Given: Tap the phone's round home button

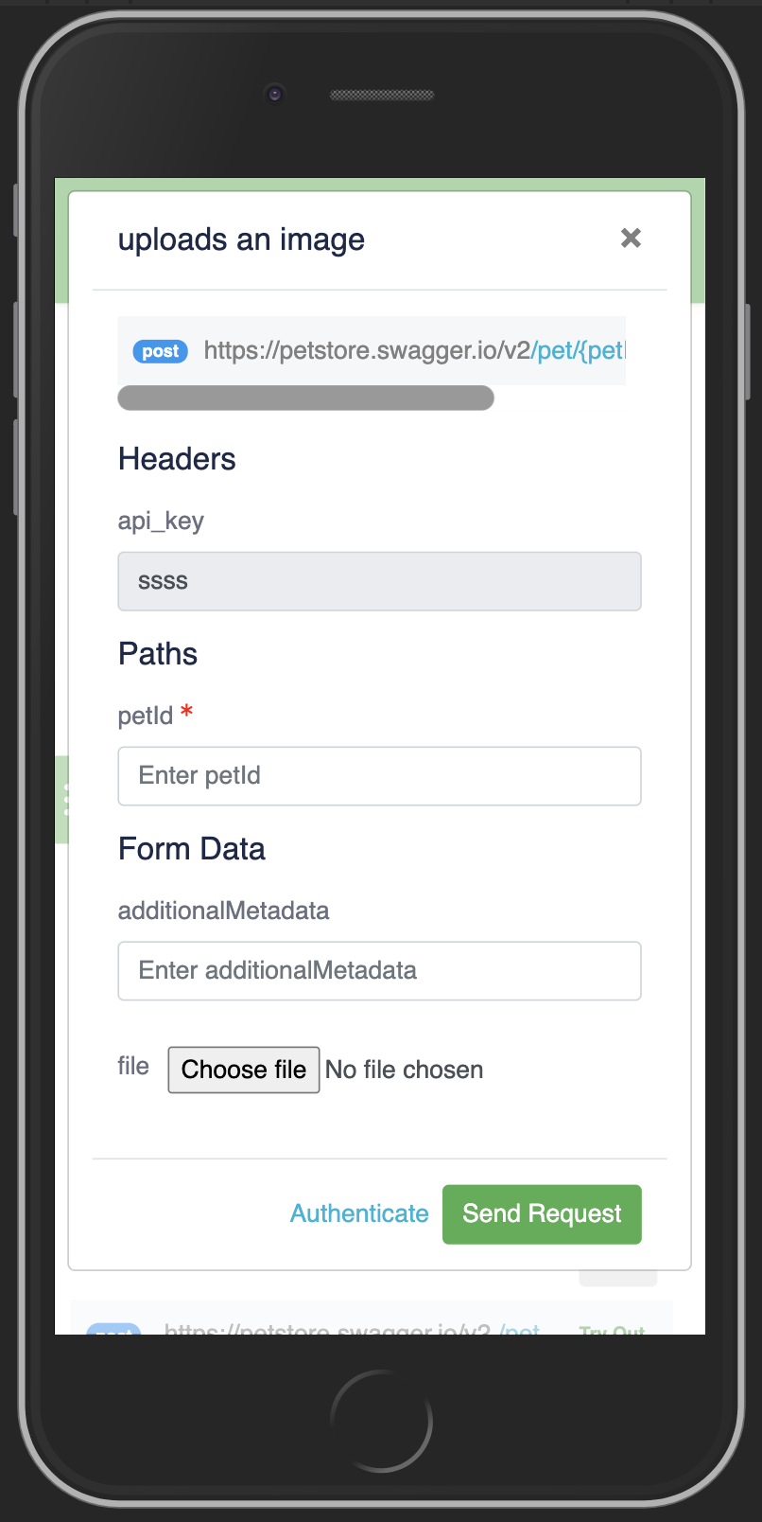Looking at the screenshot, I should tap(381, 1421).
